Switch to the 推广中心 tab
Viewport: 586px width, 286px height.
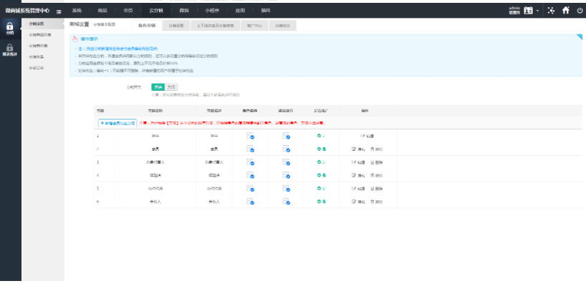254,26
